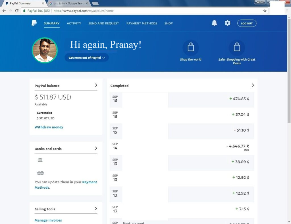291x224 pixels.
Task: Click the profile photo thumbnail
Action: [45, 50]
